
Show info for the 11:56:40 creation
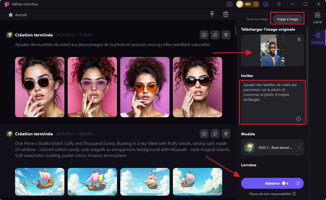(204, 35)
